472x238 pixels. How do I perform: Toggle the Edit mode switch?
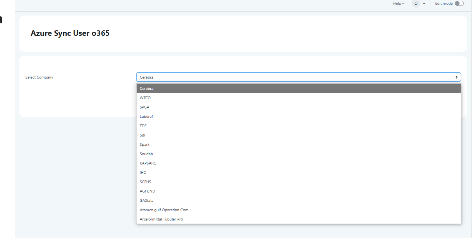click(459, 3)
